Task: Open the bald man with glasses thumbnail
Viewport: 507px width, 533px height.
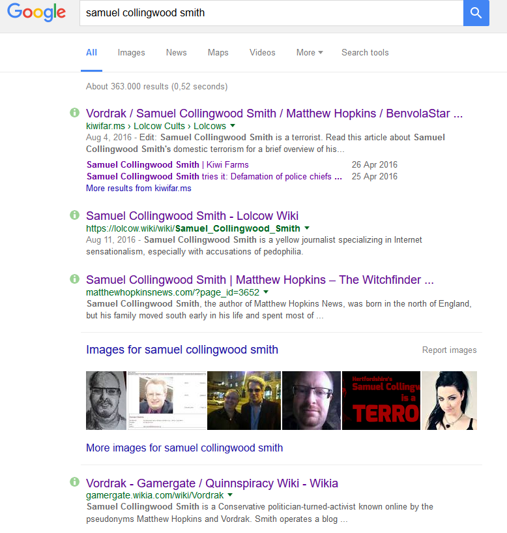Action: (311, 401)
